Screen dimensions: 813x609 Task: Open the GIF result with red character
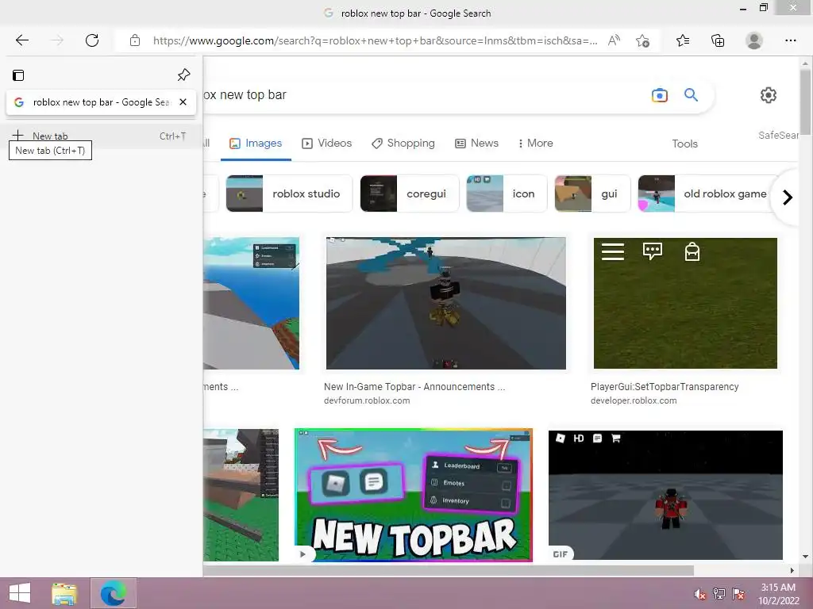pyautogui.click(x=665, y=495)
